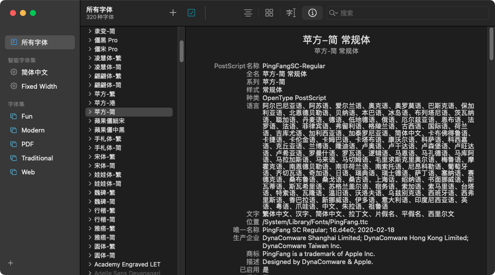Click the Fixed Width gear icon
This screenshot has width=495, height=275.
[x=14, y=86]
